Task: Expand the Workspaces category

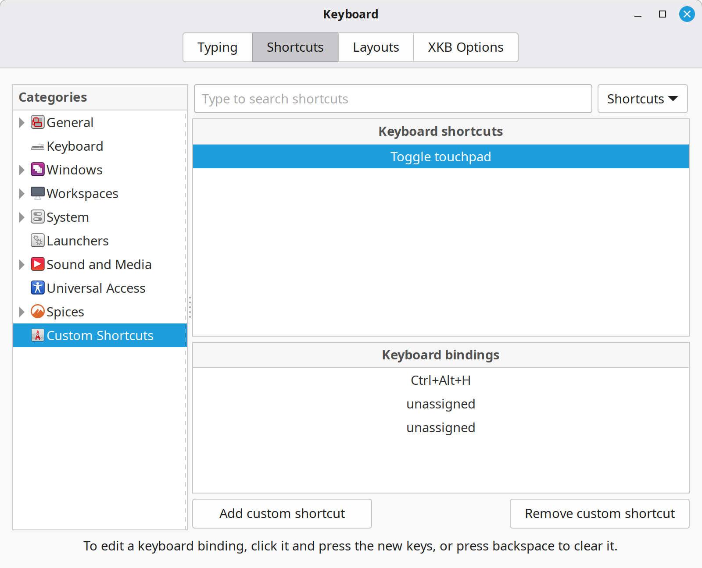Action: coord(21,193)
